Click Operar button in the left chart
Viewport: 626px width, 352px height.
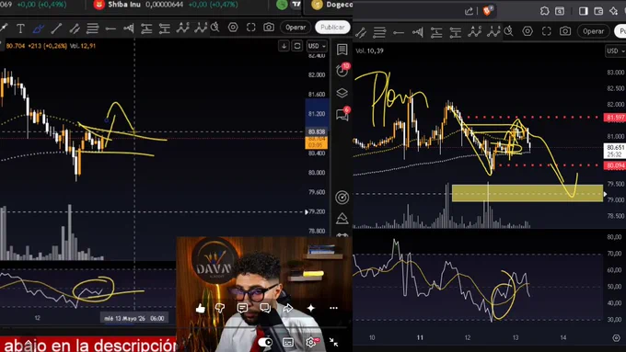click(x=296, y=27)
